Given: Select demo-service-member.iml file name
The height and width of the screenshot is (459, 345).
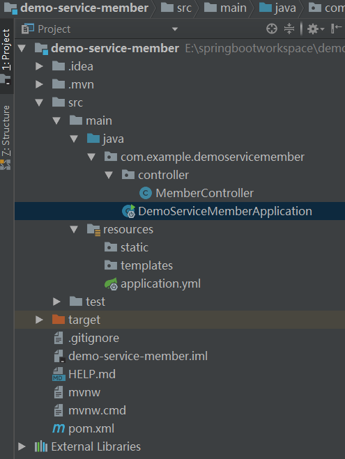Looking at the screenshot, I should (138, 356).
